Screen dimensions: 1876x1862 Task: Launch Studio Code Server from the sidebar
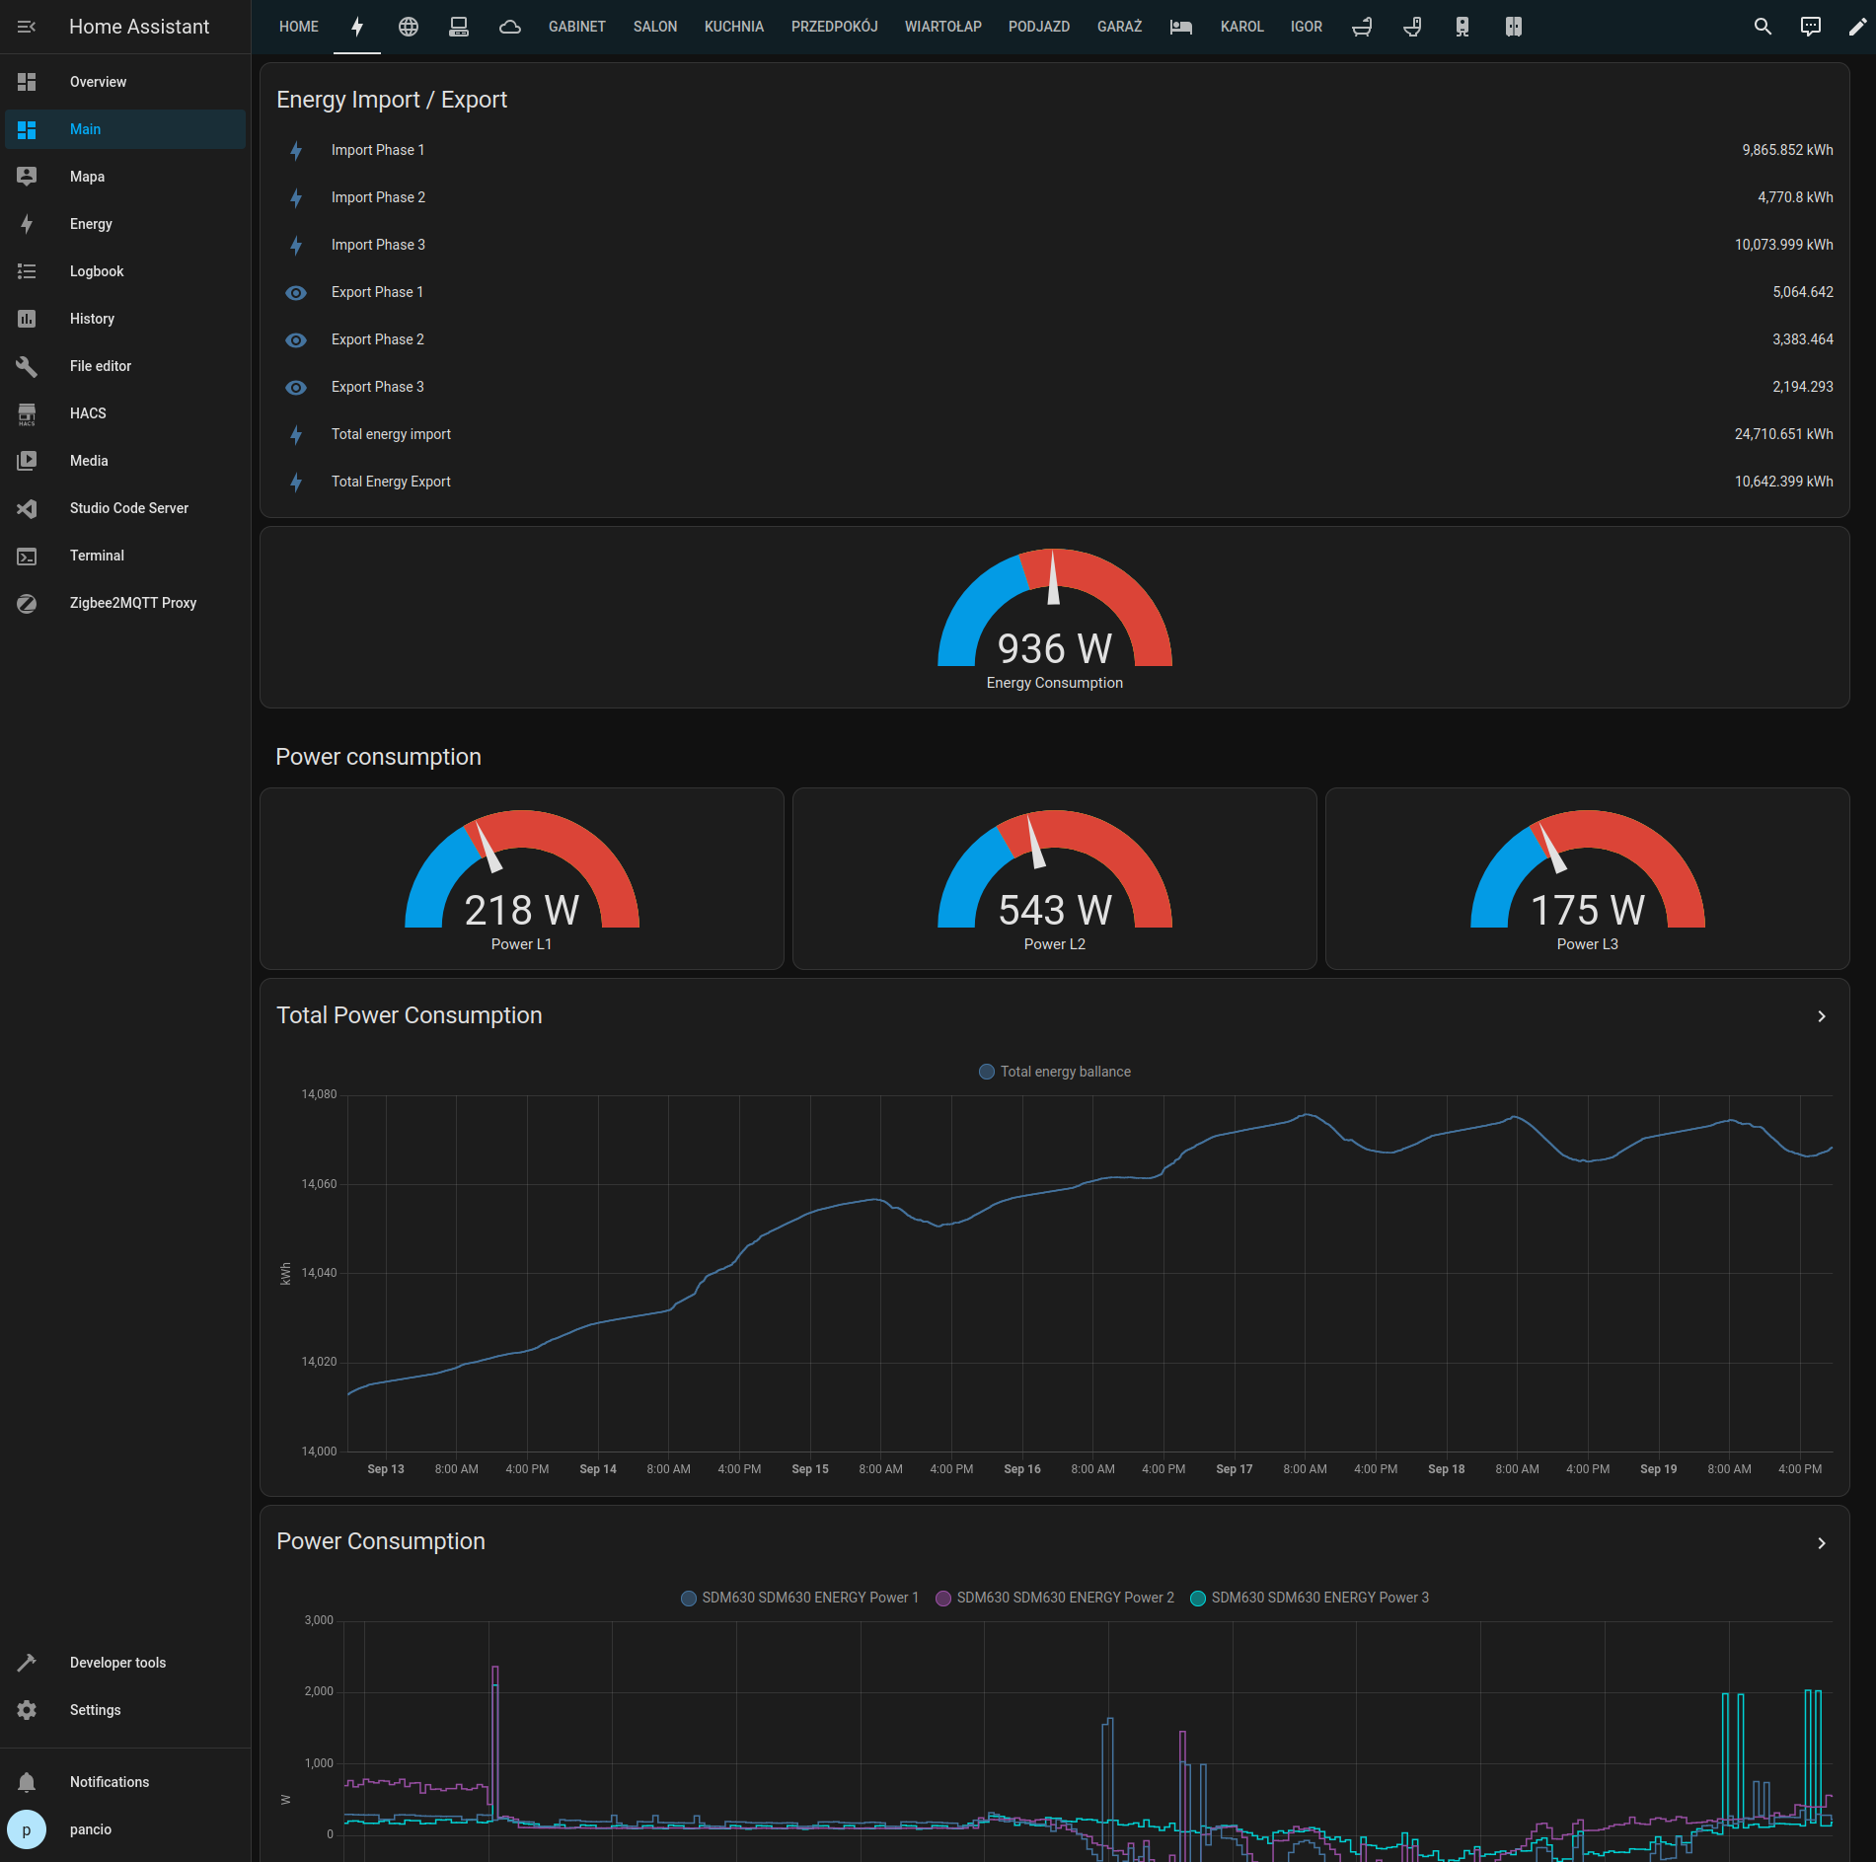tap(128, 507)
